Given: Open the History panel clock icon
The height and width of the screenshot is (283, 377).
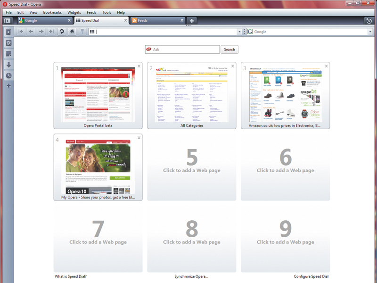Looking at the screenshot, I should coord(8,75).
